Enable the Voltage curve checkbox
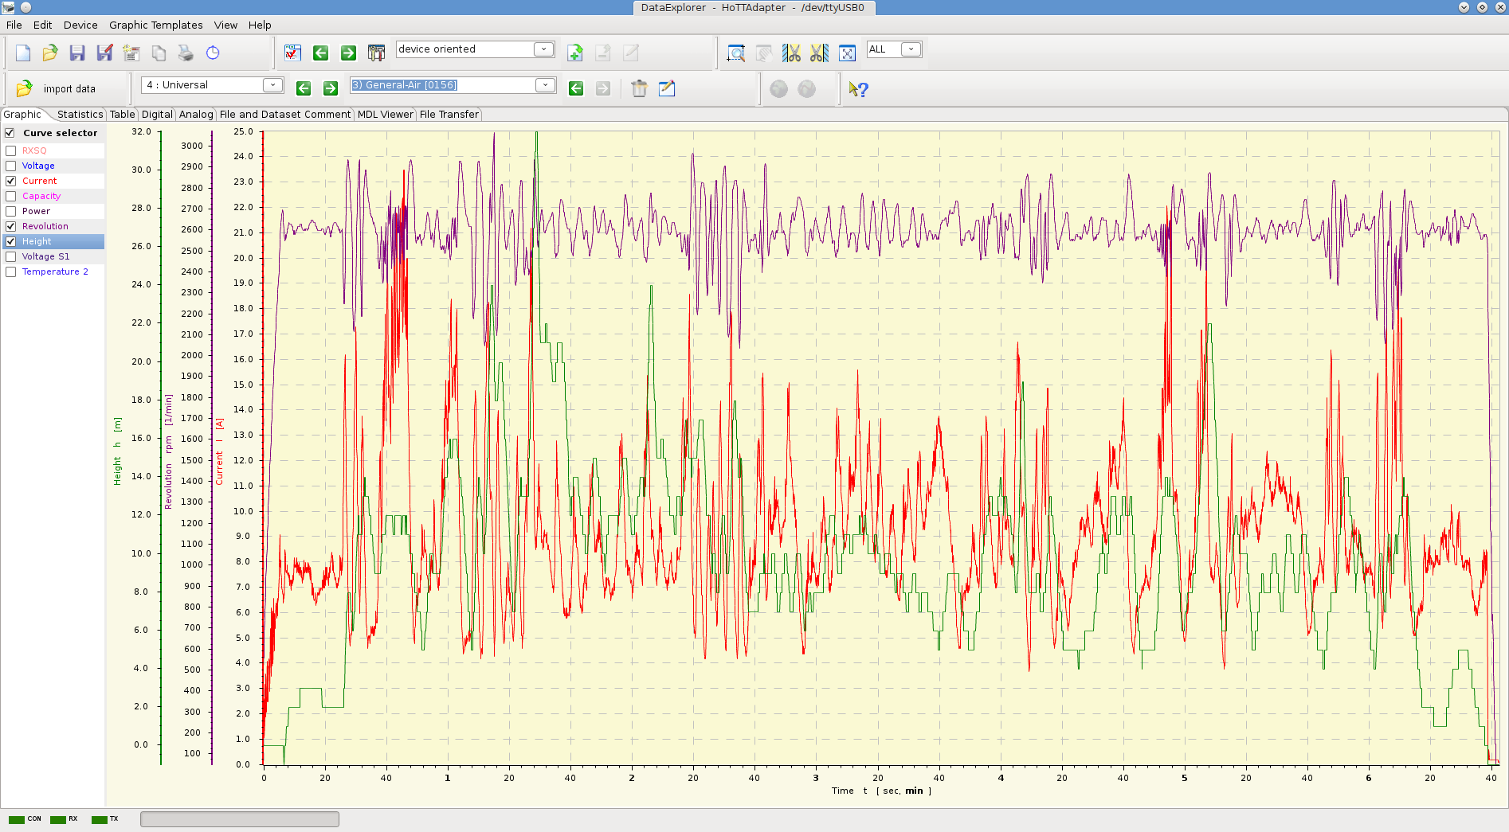 coord(11,166)
